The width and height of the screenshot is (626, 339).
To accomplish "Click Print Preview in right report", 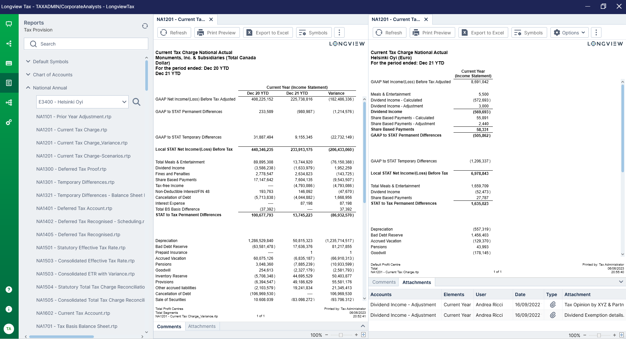I will (432, 32).
